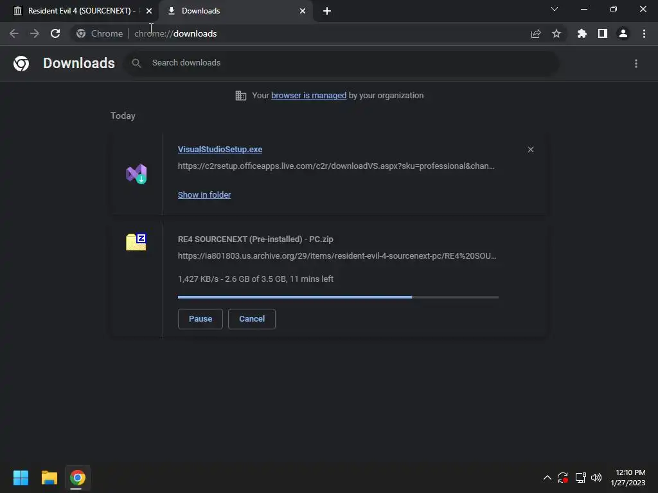The width and height of the screenshot is (658, 493).
Task: Click the c2rsetup.officeapps.live.com URL text
Action: [x=336, y=166]
